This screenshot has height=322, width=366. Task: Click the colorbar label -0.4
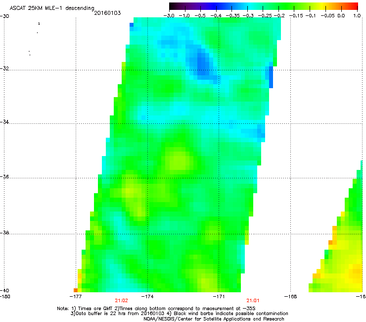click(216, 16)
